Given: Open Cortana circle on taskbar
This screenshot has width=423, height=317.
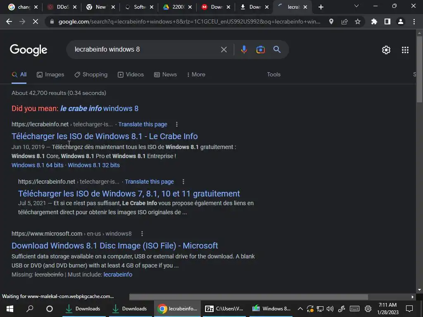Looking at the screenshot, I should coord(50,309).
